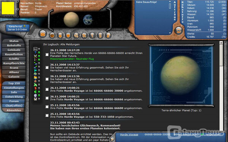The height and width of the screenshot is (142, 228).
Task: Navigate to the Galaxie view
Action: [14, 77]
